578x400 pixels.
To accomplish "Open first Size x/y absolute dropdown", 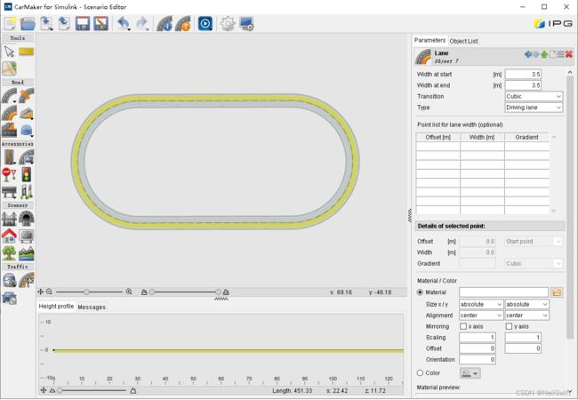I will (x=481, y=305).
